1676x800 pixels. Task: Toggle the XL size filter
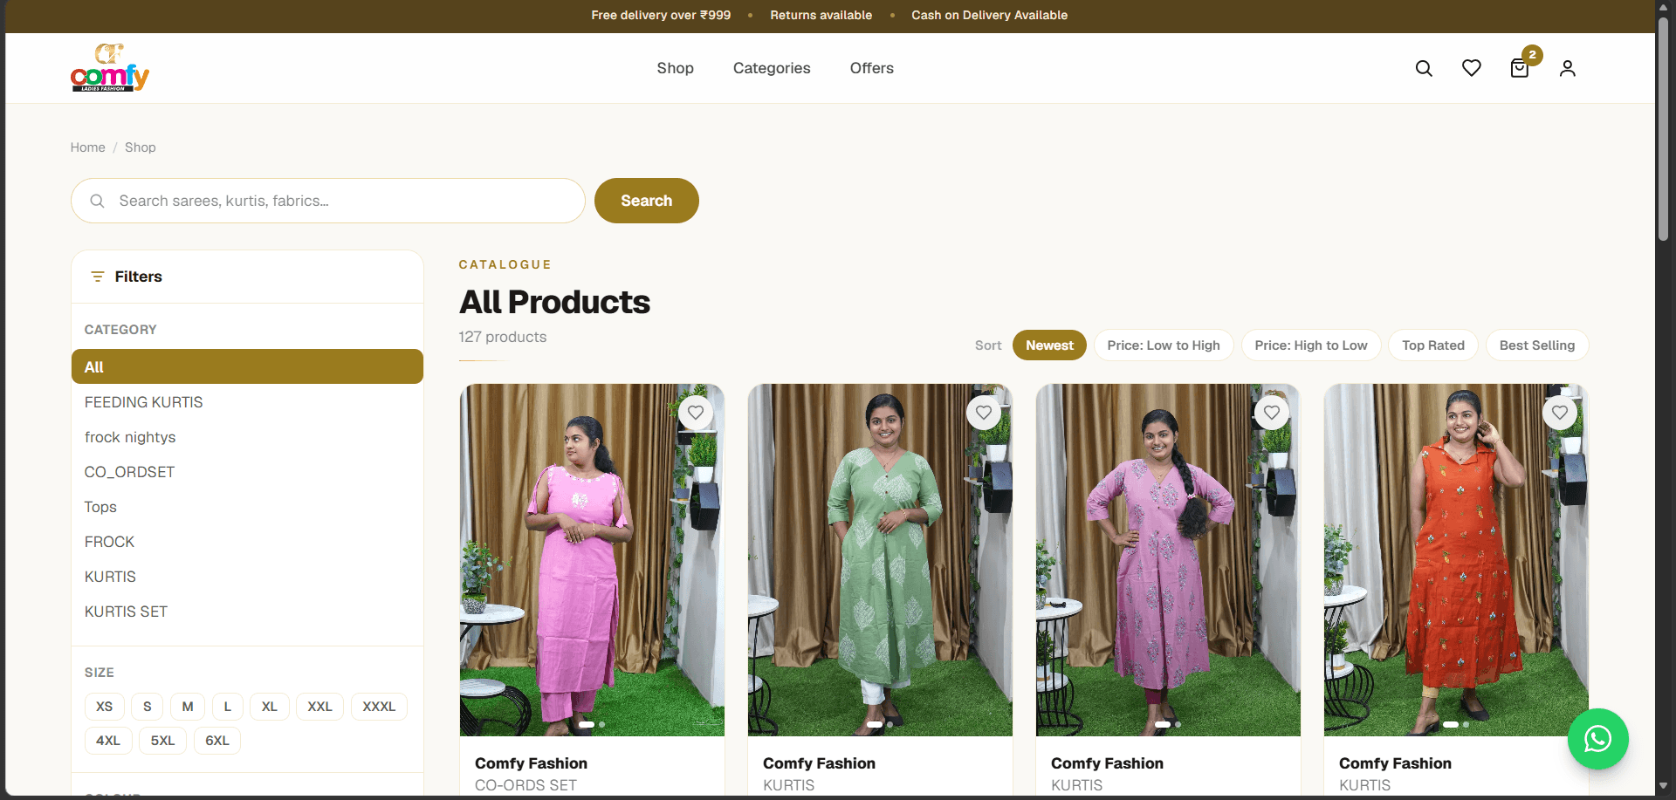coord(270,707)
